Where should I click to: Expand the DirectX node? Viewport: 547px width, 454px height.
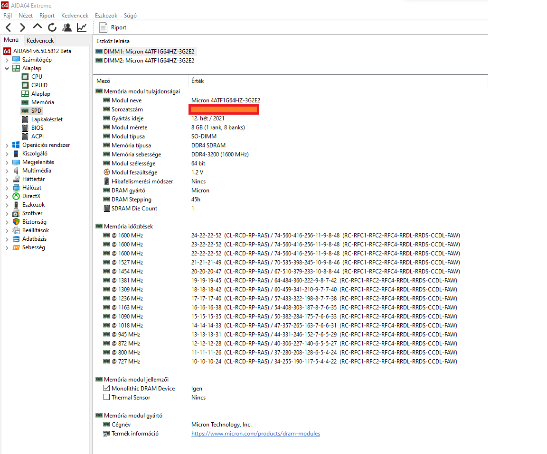coord(7,196)
